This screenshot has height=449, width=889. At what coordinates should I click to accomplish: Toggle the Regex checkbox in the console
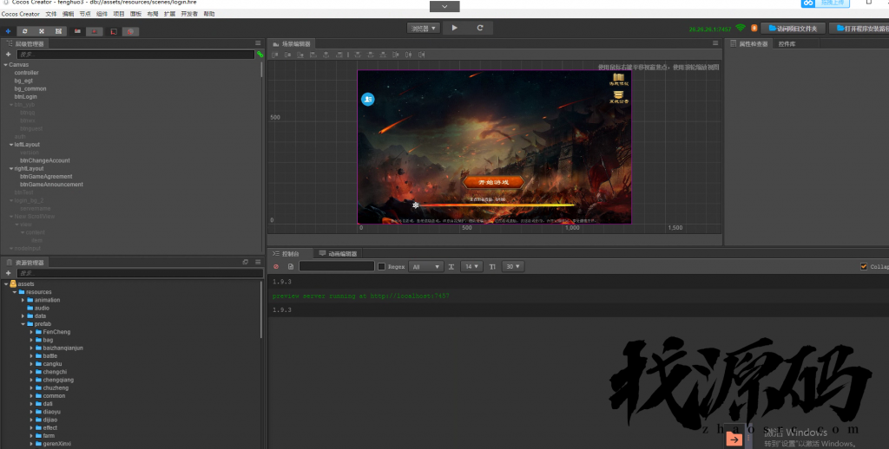click(382, 267)
